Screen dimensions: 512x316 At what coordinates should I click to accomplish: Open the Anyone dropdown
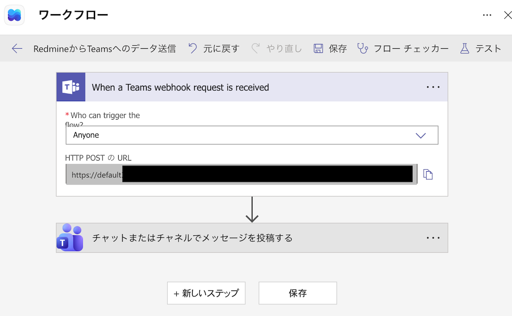(252, 135)
